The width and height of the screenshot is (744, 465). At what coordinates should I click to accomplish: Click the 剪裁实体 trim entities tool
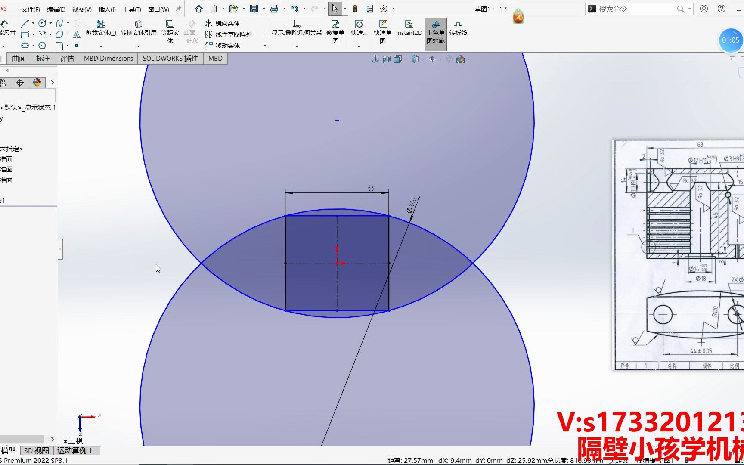point(101,28)
